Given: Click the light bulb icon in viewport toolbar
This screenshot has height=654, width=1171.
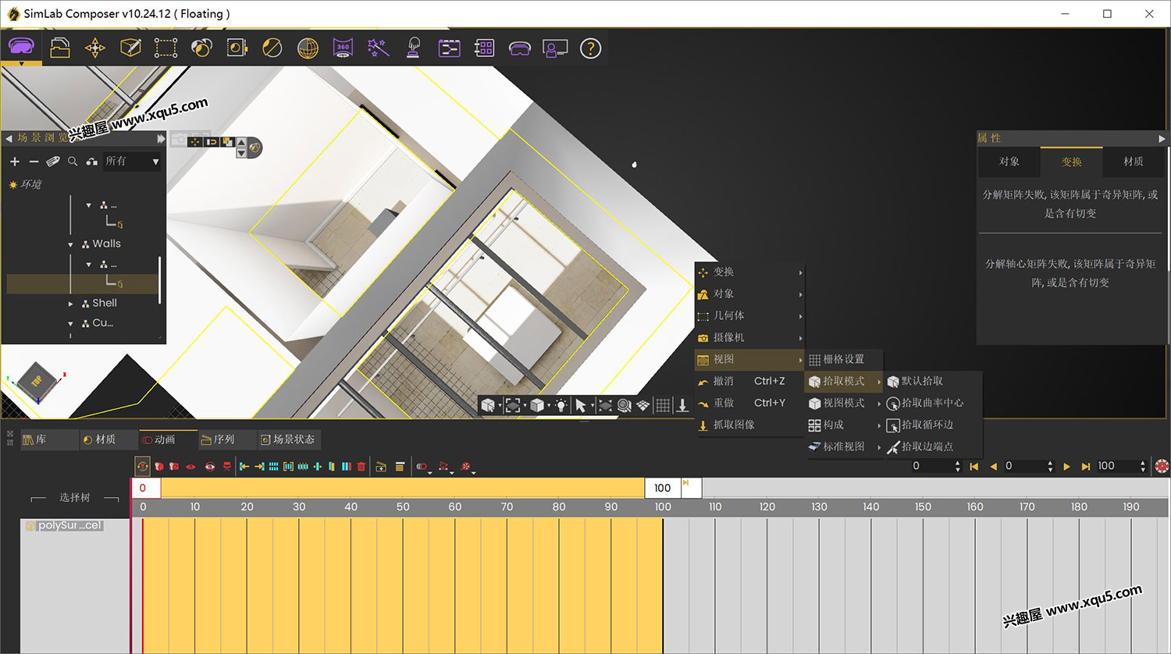Looking at the screenshot, I should pyautogui.click(x=561, y=405).
